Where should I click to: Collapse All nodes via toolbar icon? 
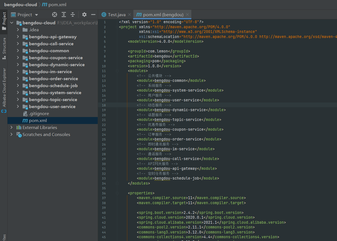coord(72,14)
